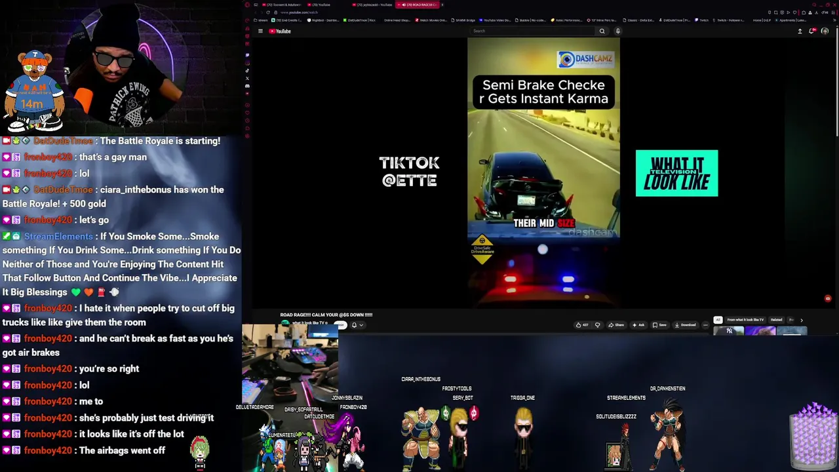Dislike the ROAD RAGE video
The width and height of the screenshot is (839, 472).
pyautogui.click(x=597, y=325)
